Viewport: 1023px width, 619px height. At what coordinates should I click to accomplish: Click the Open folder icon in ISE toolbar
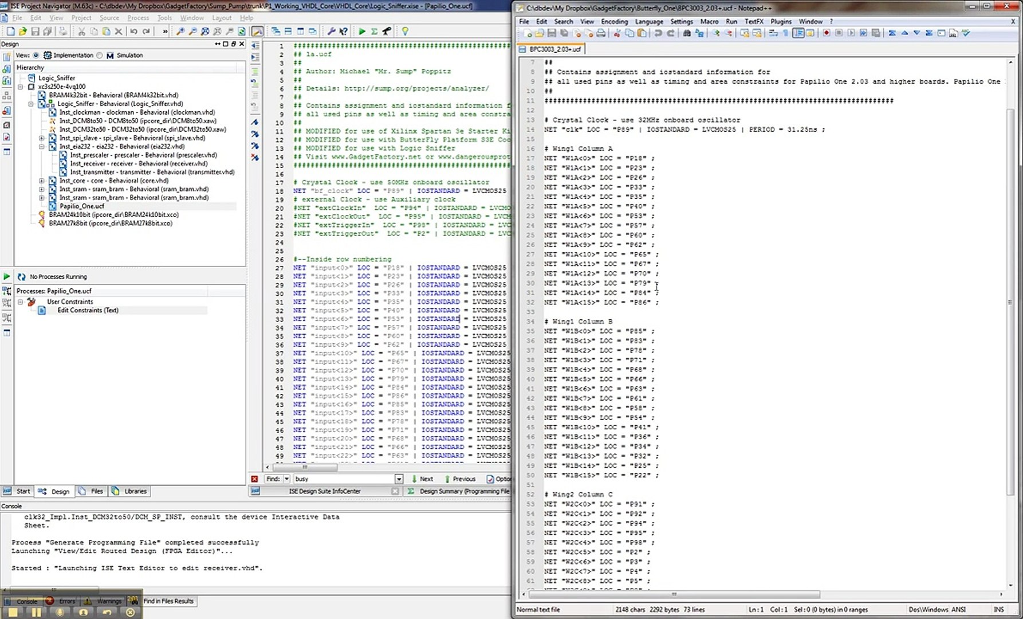tap(23, 32)
